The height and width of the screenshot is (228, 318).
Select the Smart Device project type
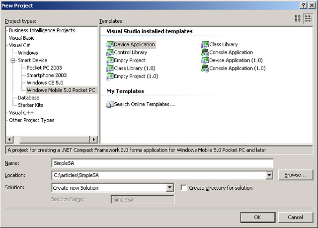point(33,61)
